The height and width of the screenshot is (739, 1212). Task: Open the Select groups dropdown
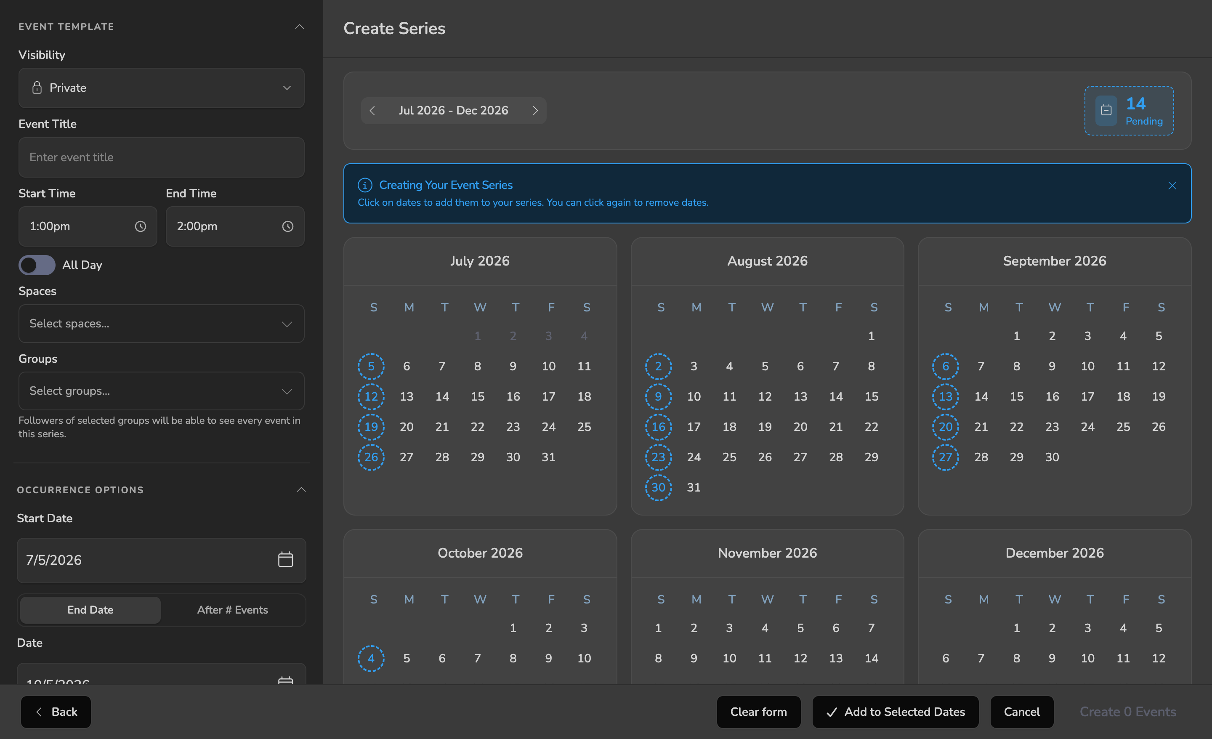(x=161, y=391)
